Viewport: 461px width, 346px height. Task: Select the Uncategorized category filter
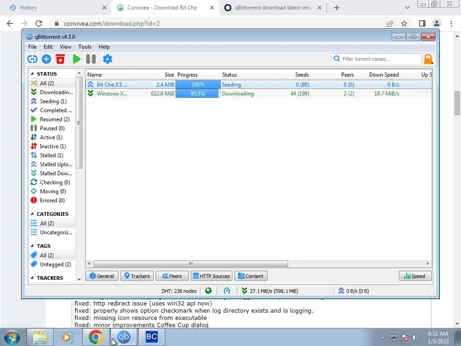pos(52,232)
